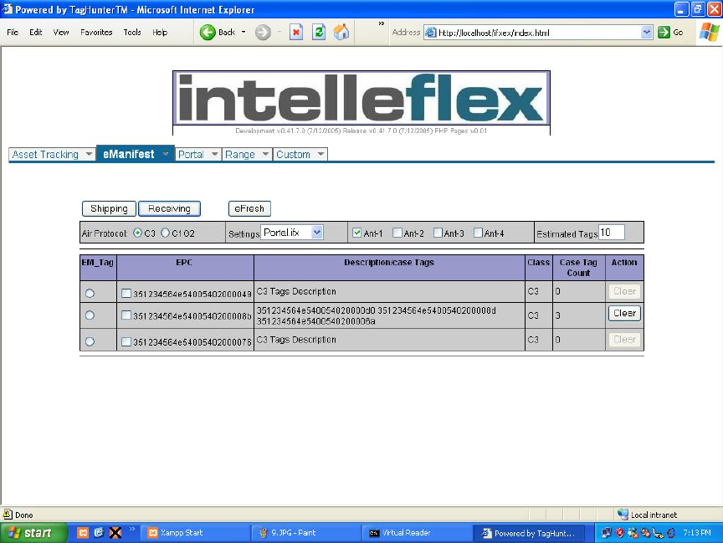Open the Favorites menu
Image resolution: width=723 pixels, height=543 pixels.
click(96, 33)
